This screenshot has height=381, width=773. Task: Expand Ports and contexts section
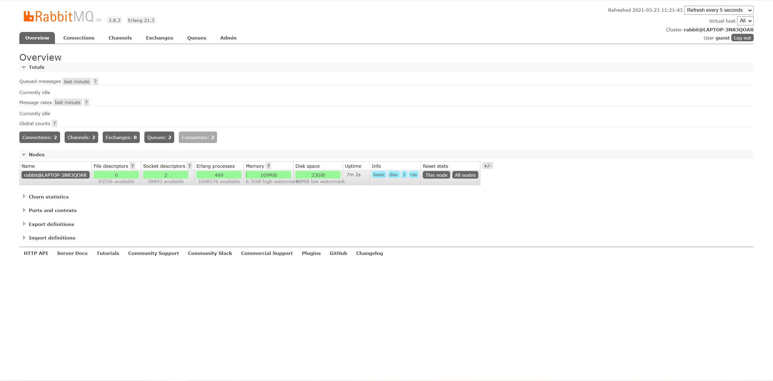point(53,211)
